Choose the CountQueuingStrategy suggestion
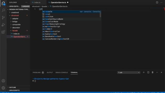The width and height of the screenshot is (165, 93). tap(72, 24)
